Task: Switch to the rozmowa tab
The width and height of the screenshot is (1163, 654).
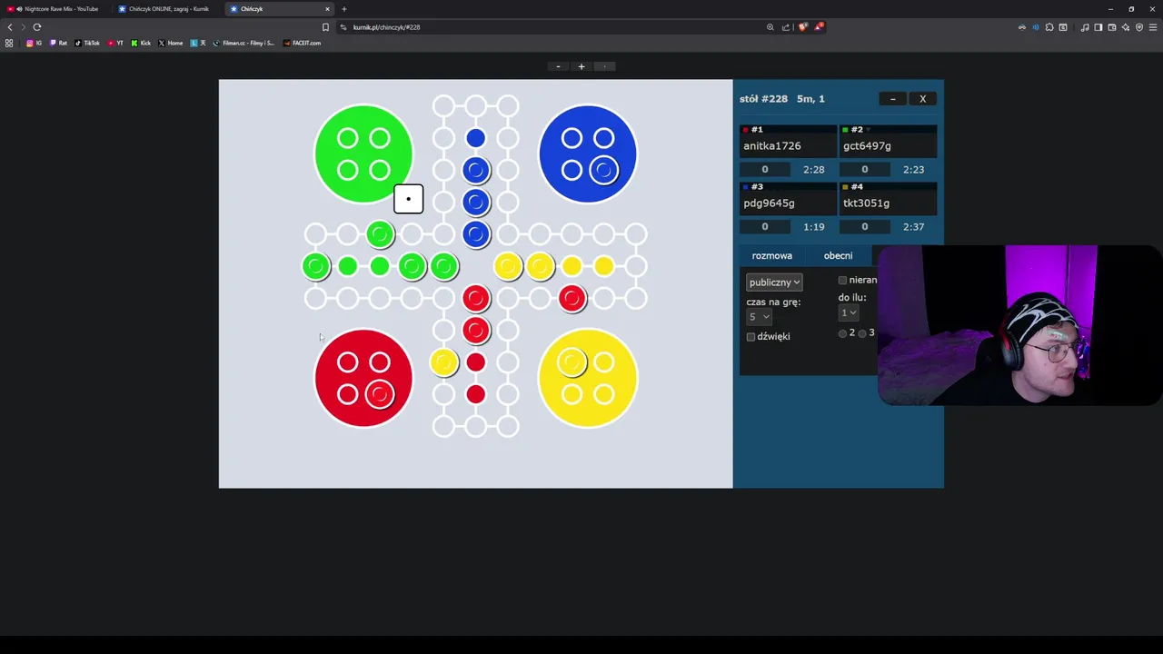Action: pyautogui.click(x=771, y=256)
